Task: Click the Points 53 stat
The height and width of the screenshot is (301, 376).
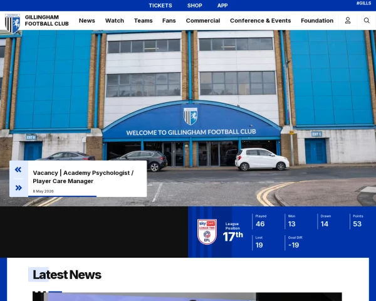Action: 358,221
